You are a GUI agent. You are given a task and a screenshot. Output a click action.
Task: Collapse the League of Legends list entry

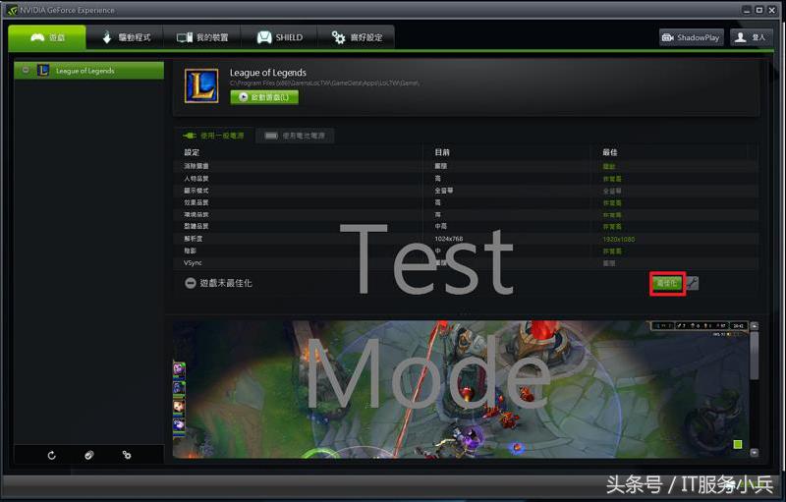point(26,70)
